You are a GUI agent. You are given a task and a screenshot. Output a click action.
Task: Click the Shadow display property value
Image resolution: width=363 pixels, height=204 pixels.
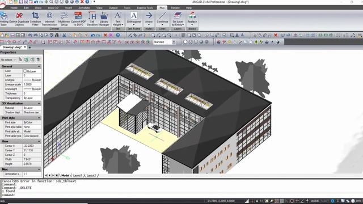(32, 112)
